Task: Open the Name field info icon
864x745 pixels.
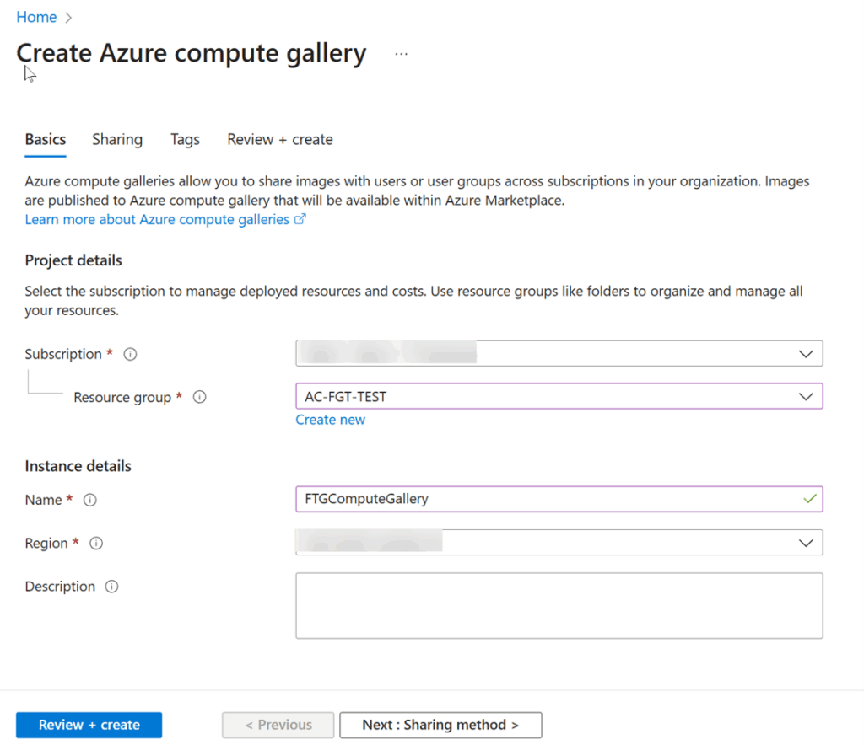Action: coord(90,500)
